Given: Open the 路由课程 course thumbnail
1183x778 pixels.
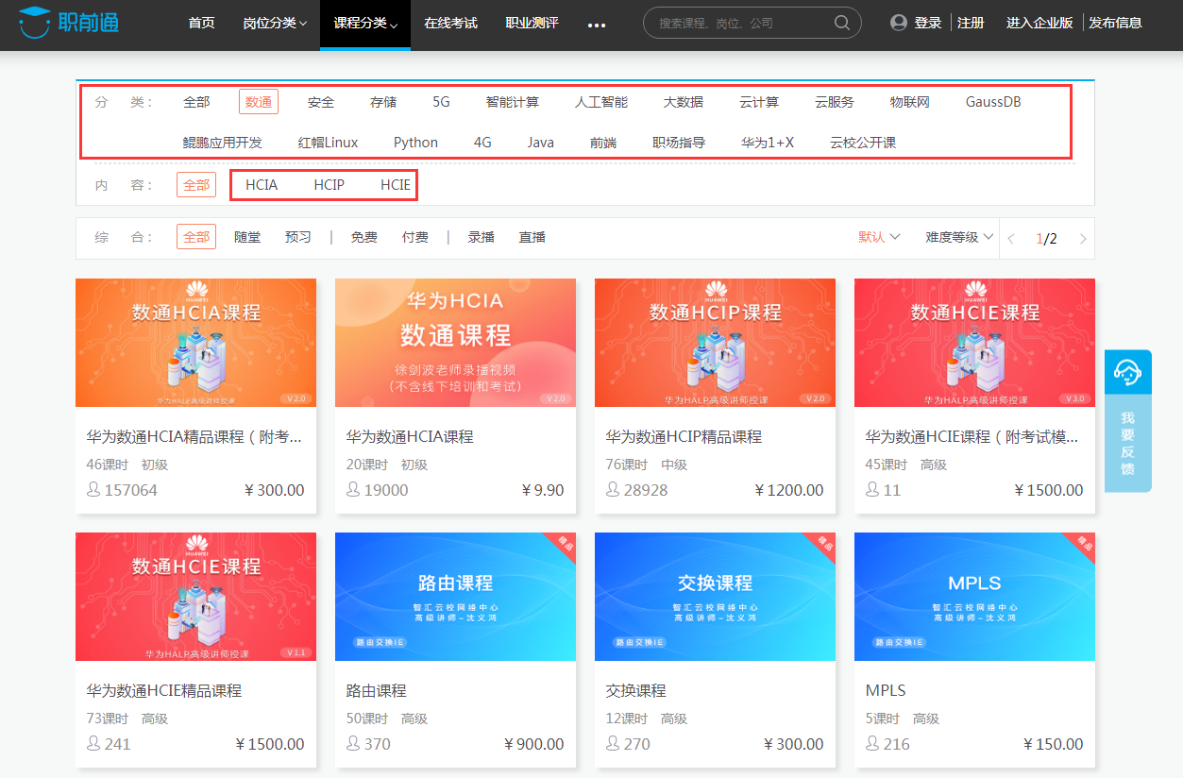Looking at the screenshot, I should click(x=455, y=597).
